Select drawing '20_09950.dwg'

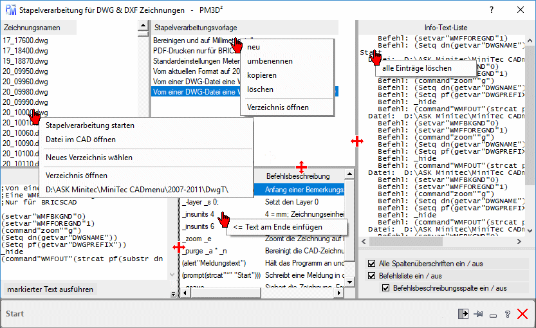25,71
